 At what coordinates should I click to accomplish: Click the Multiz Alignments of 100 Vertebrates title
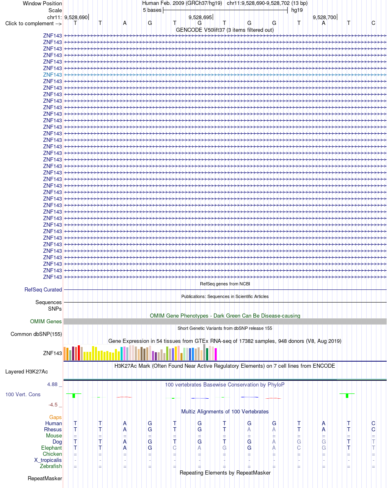pos(224,411)
